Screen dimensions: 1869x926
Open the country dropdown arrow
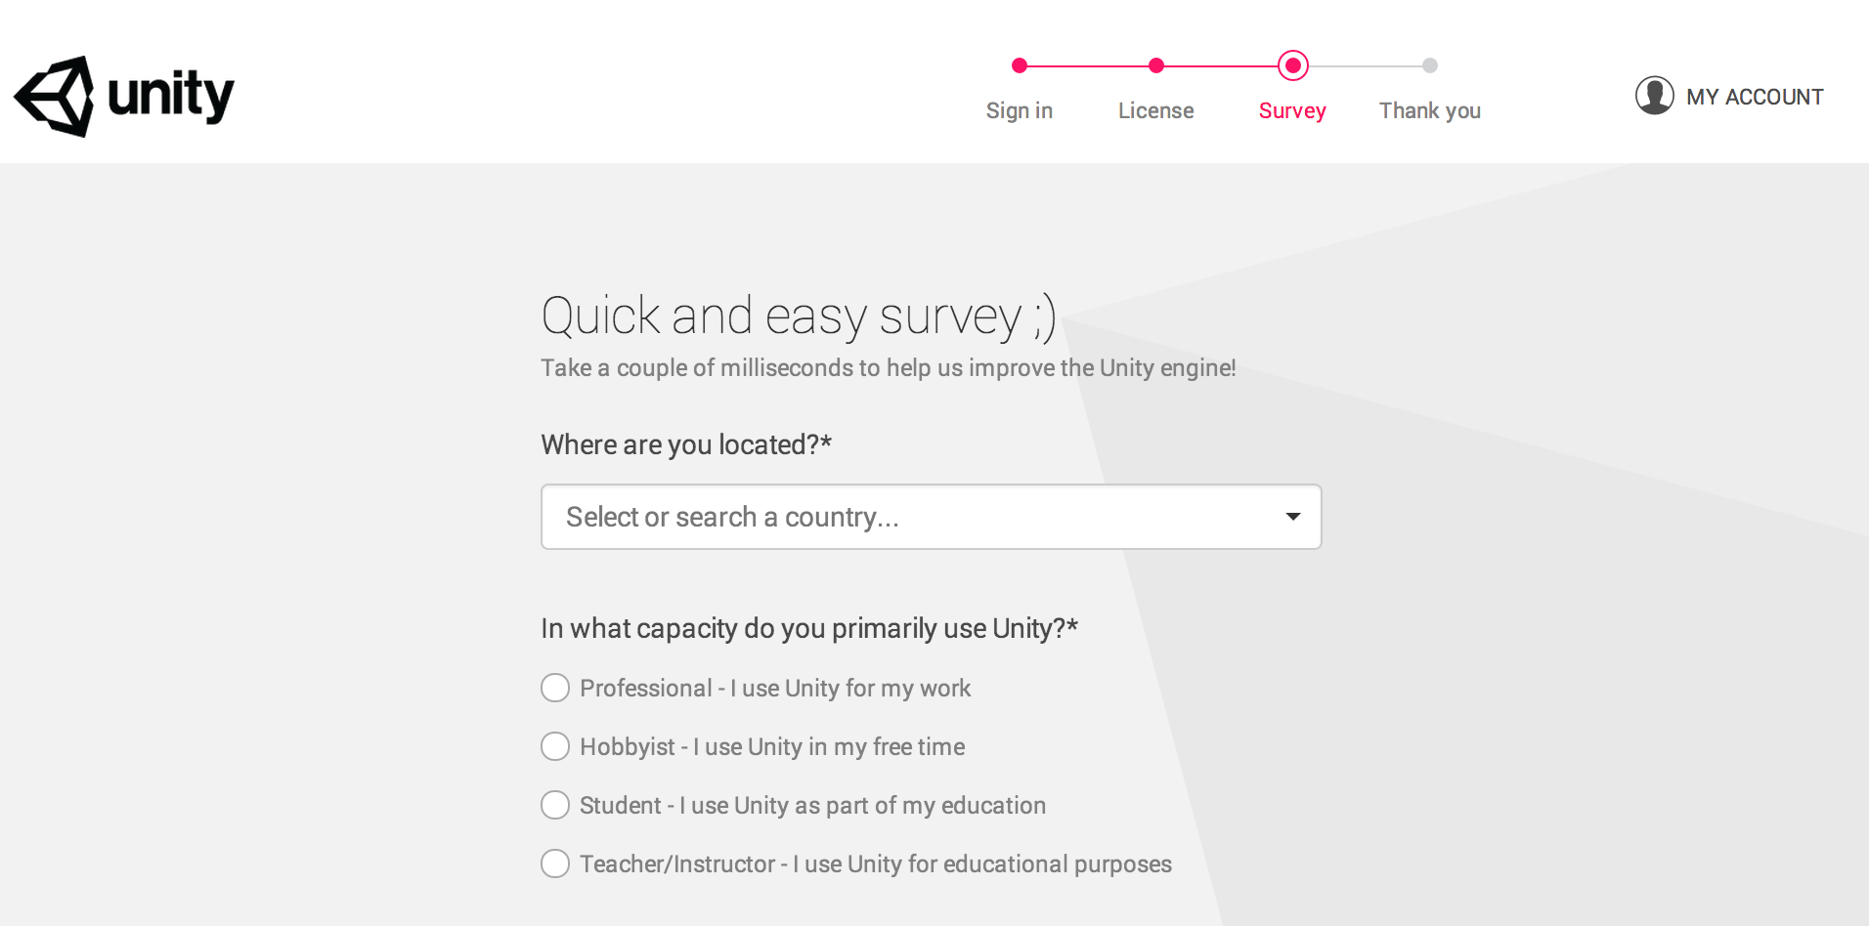pos(1292,517)
